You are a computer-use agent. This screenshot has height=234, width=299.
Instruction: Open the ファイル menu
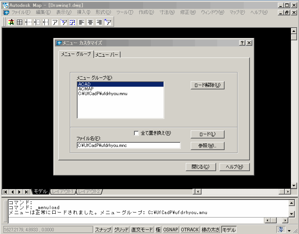[x=21, y=12]
